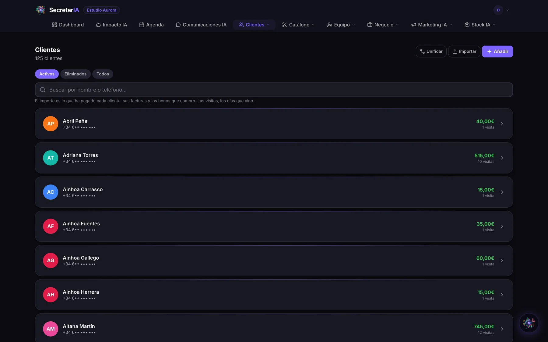Click the blue AC avatar circle

(51, 192)
